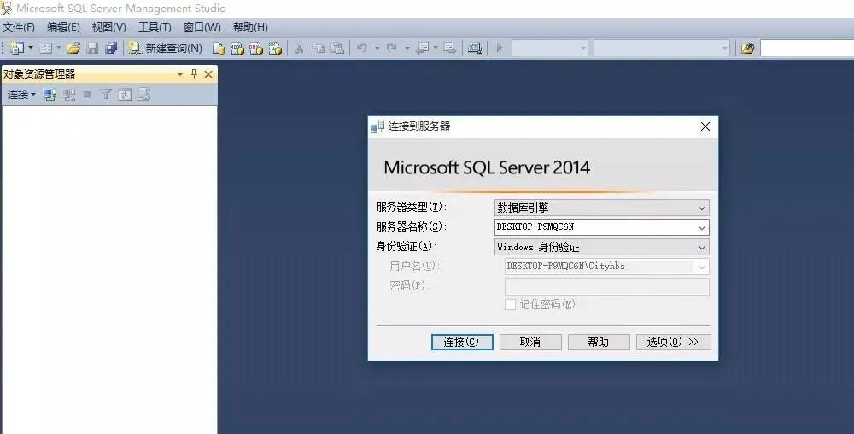Click the Activity Monitor toolbar icon
854x434 pixels.
(x=475, y=48)
